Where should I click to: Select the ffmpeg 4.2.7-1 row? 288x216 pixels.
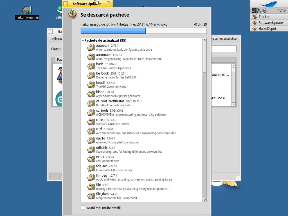142,177
